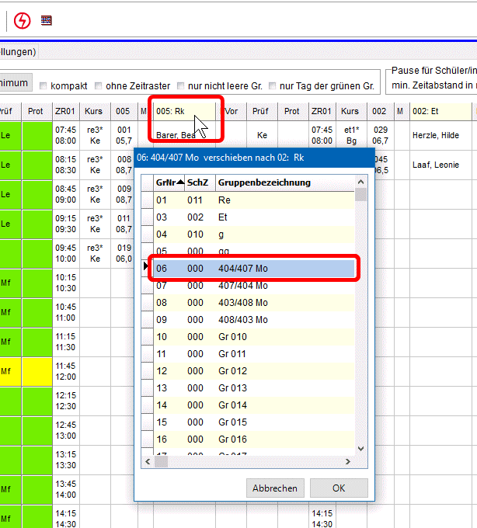Click the small table grid toolbar icon
The width and height of the screenshot is (477, 528).
click(47, 20)
